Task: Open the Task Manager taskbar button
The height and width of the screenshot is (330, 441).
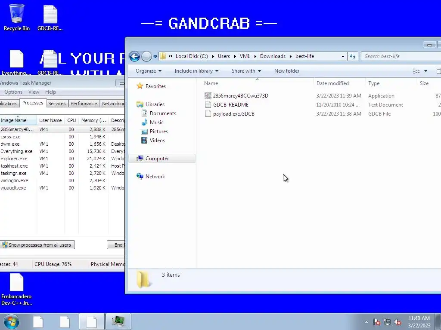Action: (x=118, y=321)
